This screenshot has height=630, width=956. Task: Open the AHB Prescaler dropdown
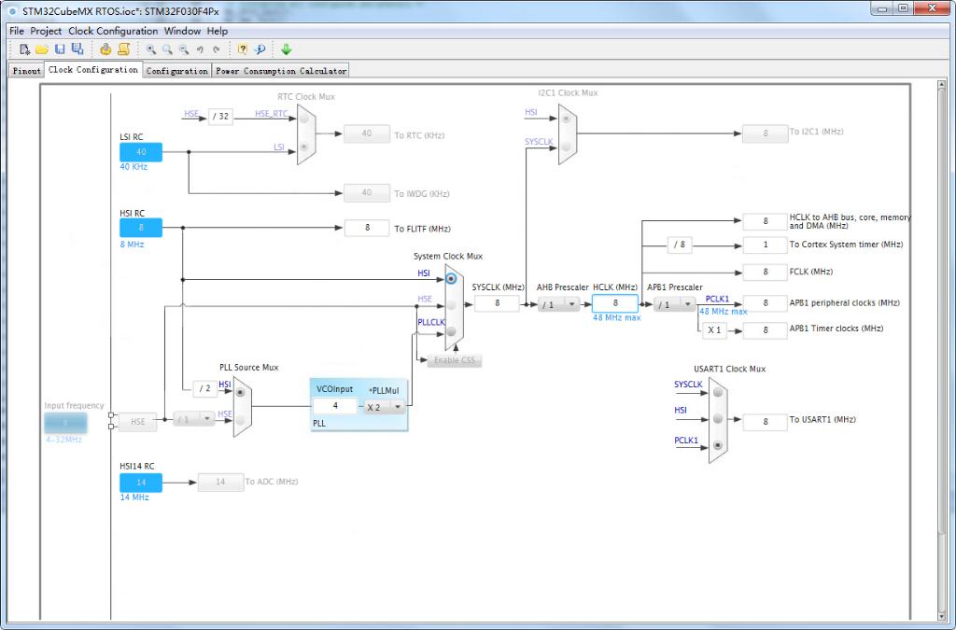click(558, 304)
